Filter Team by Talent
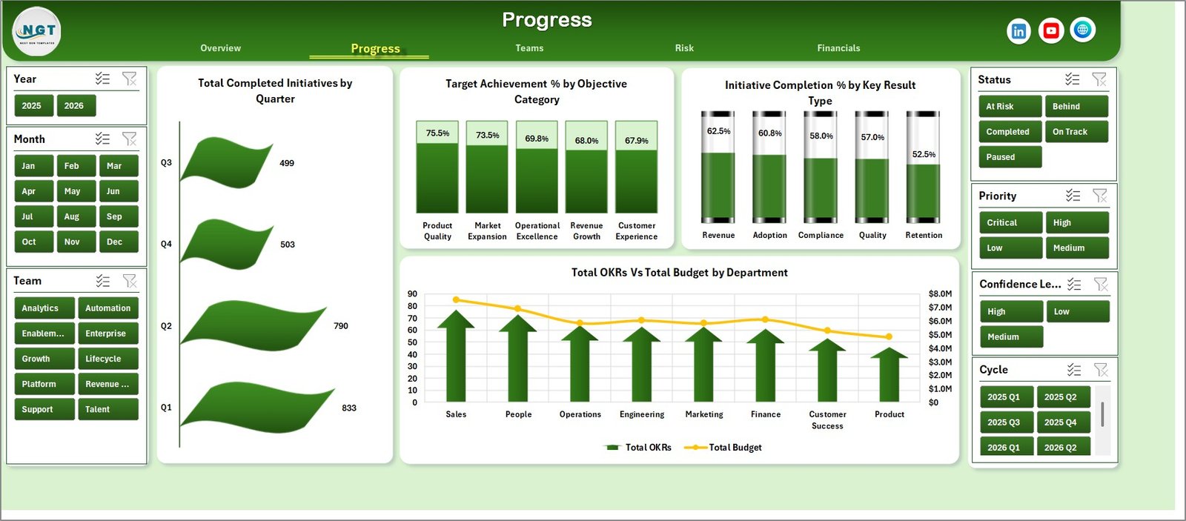1186x521 pixels. (108, 409)
